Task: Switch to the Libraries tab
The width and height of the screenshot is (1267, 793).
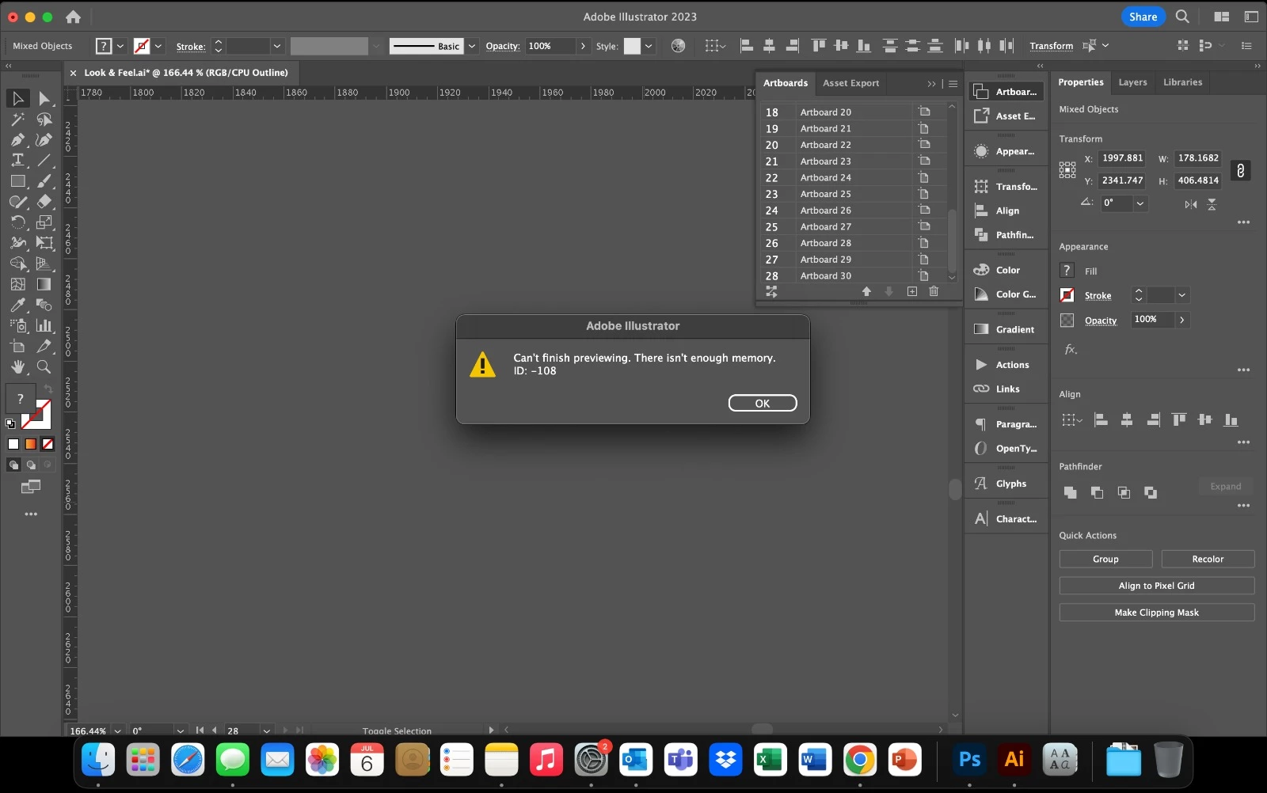Action: tap(1182, 82)
